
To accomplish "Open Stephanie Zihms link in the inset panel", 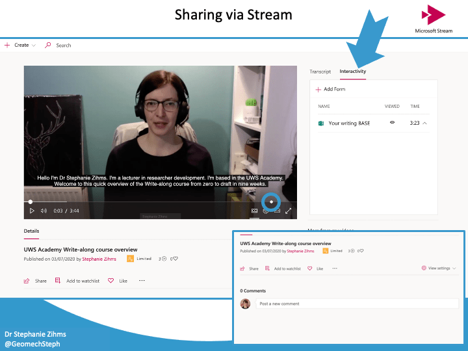I will pos(300,251).
